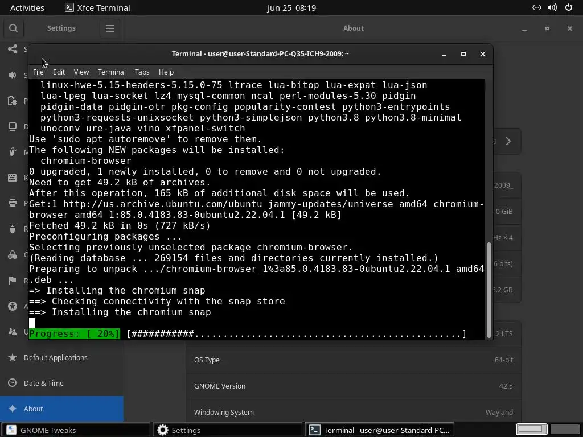The height and width of the screenshot is (437, 583).
Task: Click the Settings gear taskbar icon
Action: point(162,430)
